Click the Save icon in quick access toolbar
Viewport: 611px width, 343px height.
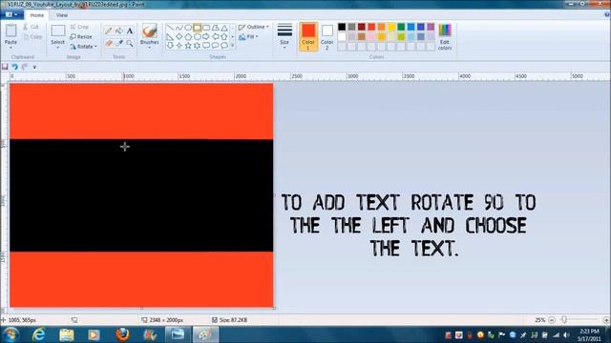tap(5, 67)
